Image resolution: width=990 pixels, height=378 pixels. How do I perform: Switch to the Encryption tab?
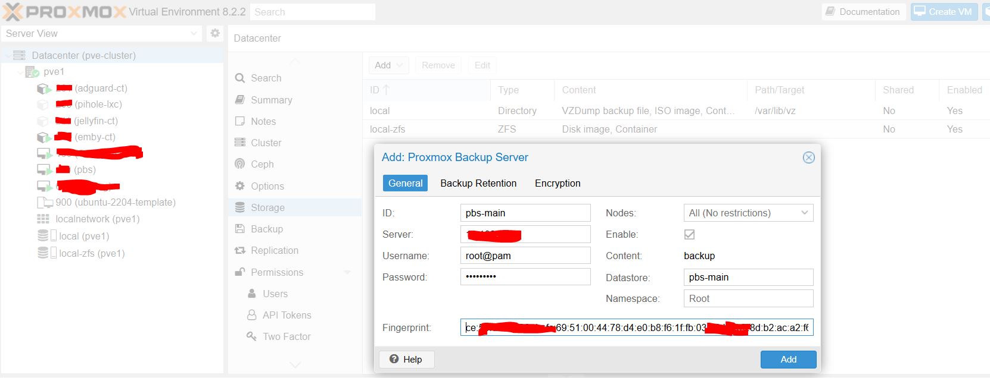click(558, 183)
